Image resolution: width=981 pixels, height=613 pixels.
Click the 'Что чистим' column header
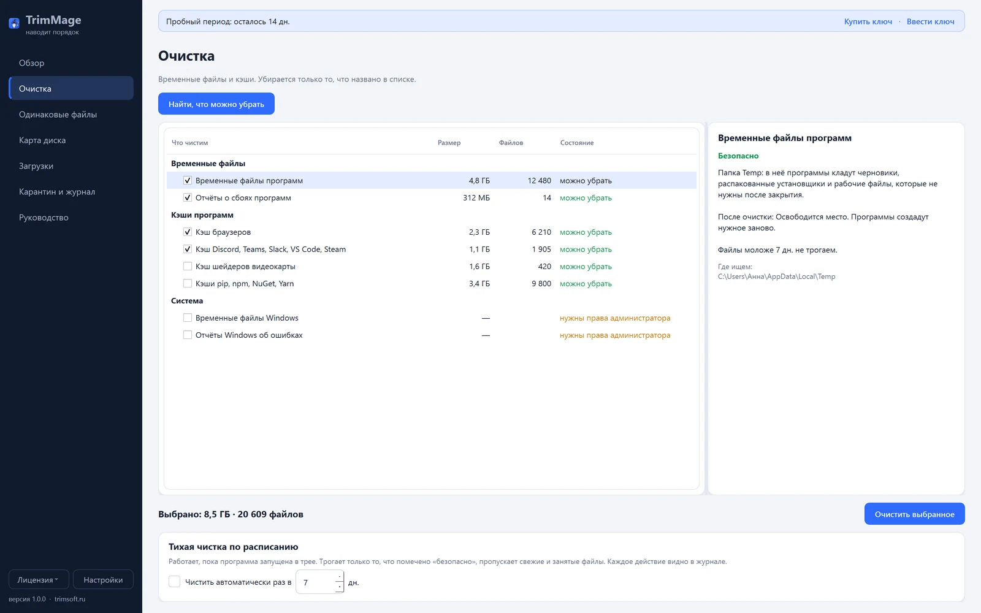pos(189,143)
